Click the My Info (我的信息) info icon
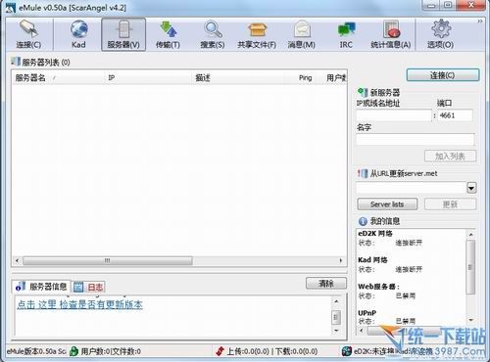This screenshot has height=362, width=490. click(363, 221)
